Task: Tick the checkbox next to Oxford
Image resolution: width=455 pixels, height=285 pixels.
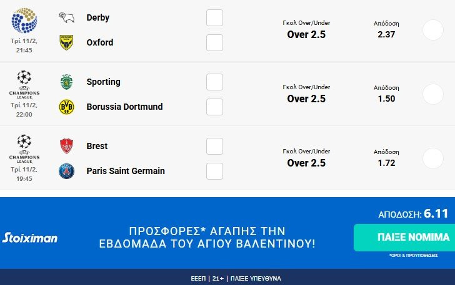Action: [214, 42]
